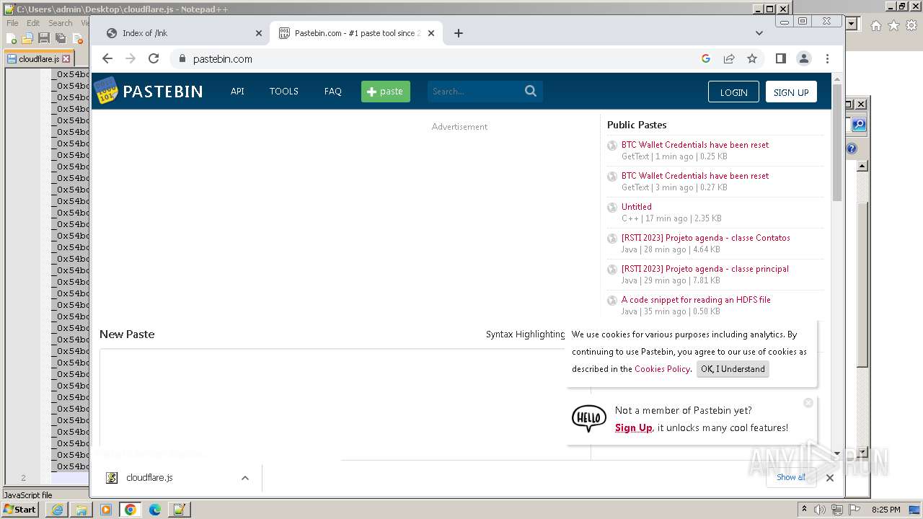This screenshot has width=923, height=519.
Task: Select the Pastebin.com tab
Action: click(357, 33)
